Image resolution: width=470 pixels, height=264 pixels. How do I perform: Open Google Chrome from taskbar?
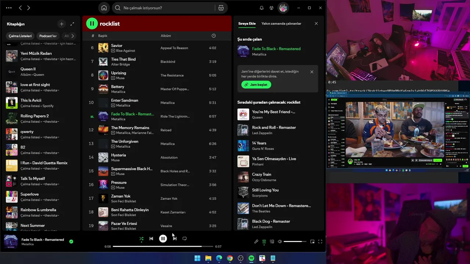pyautogui.click(x=230, y=258)
